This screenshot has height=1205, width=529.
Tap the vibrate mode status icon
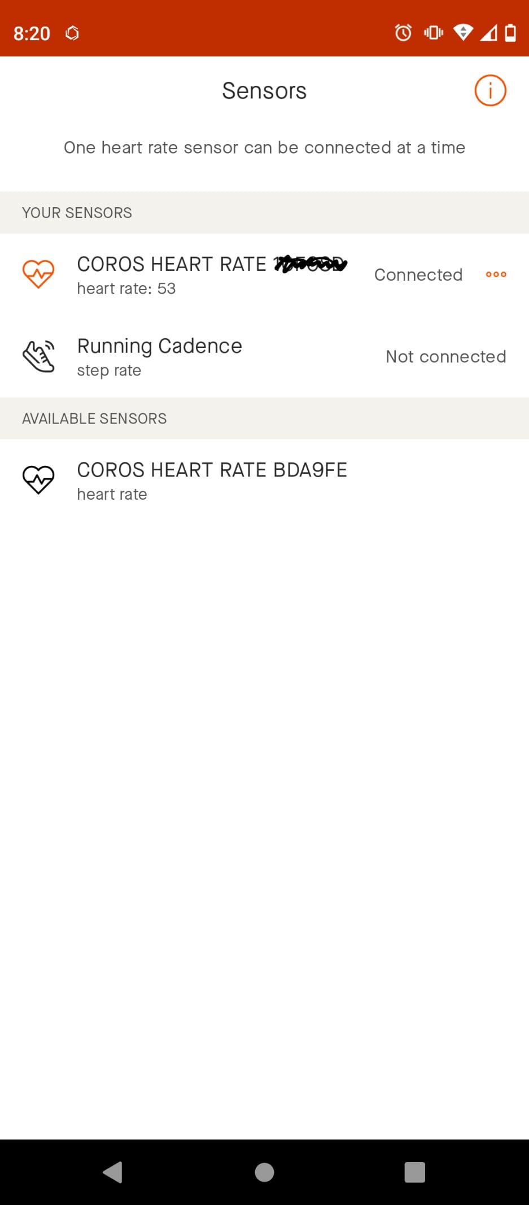432,33
